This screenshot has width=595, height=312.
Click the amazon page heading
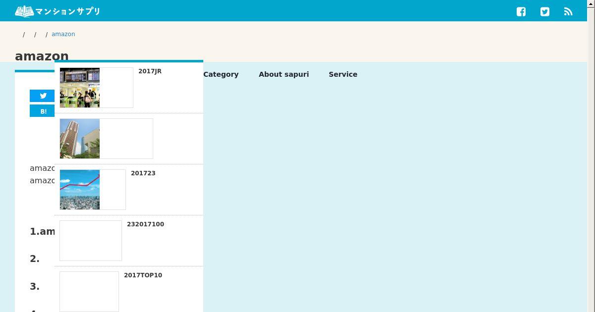42,56
